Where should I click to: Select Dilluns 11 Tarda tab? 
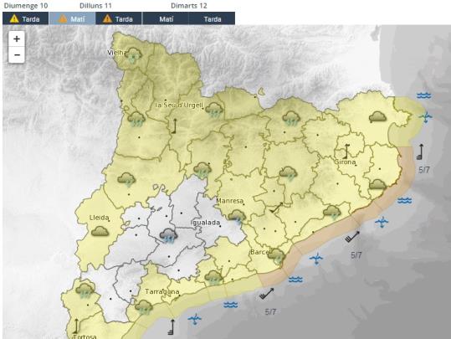(119, 19)
